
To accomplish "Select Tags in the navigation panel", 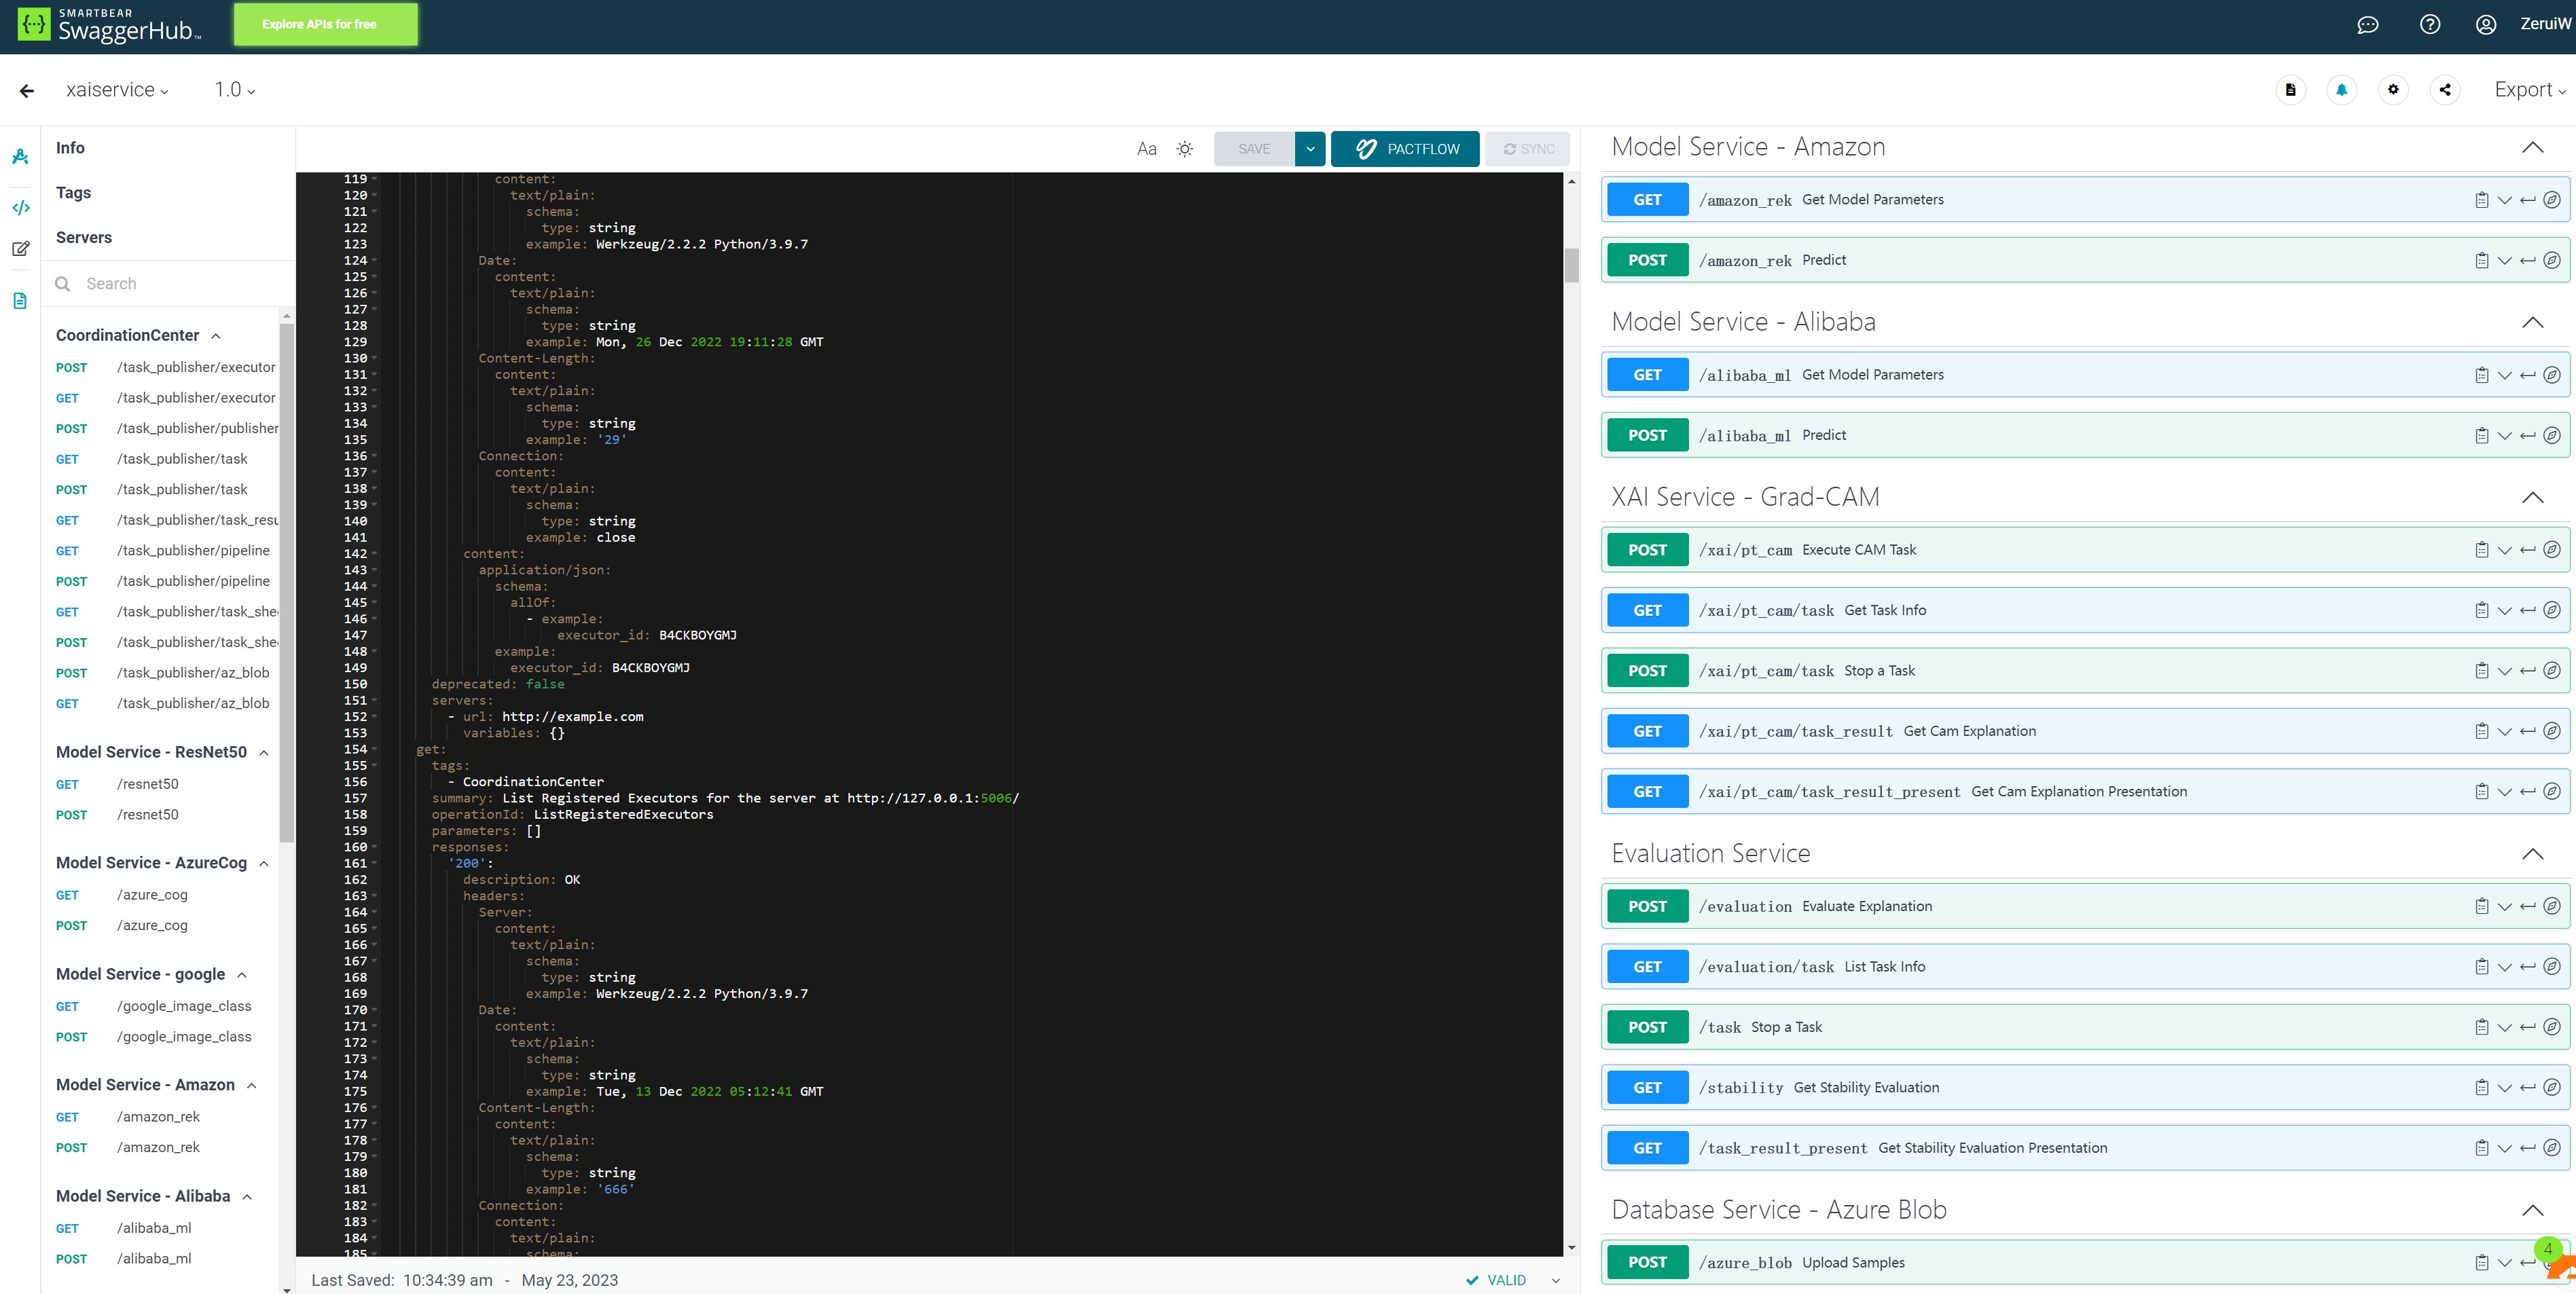I will coord(73,192).
